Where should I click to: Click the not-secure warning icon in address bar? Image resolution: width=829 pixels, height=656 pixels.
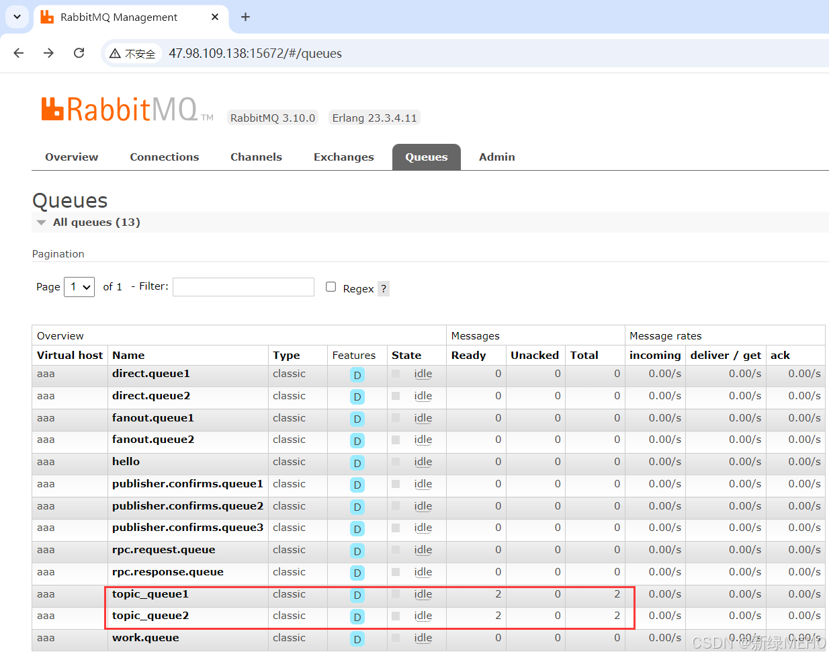(115, 54)
